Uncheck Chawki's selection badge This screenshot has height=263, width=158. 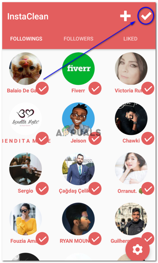148,138
